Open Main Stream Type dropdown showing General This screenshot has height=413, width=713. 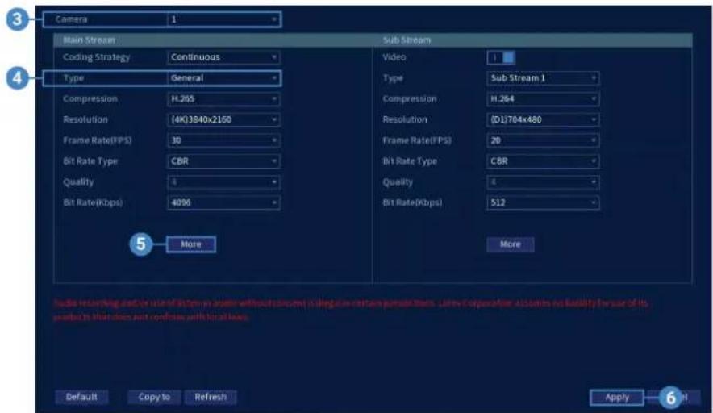click(x=223, y=78)
